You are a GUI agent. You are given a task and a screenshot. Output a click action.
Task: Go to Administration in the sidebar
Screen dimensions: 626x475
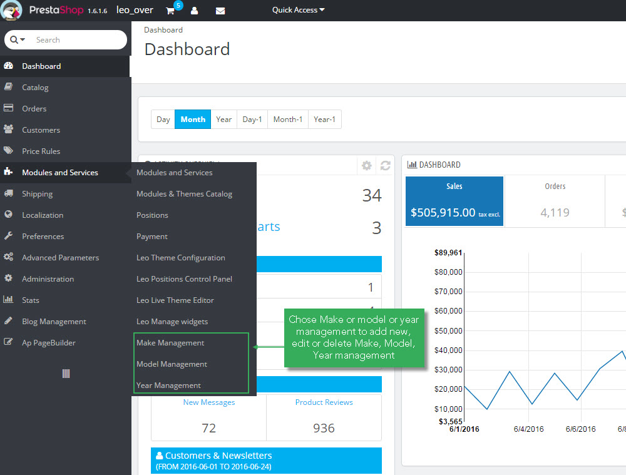pyautogui.click(x=48, y=278)
